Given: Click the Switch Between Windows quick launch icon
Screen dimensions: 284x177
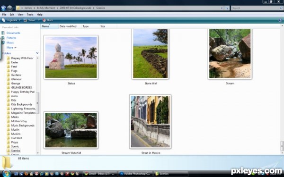Looking at the screenshot, I should 21,174.
